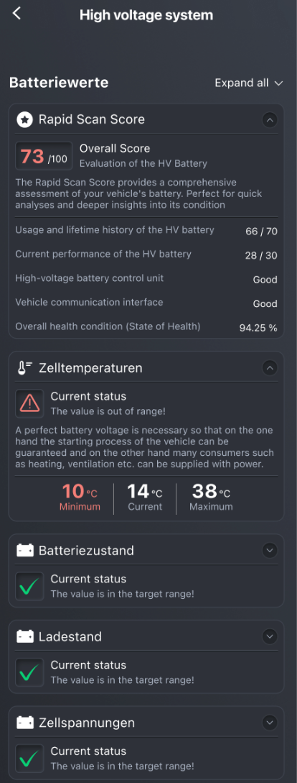The height and width of the screenshot is (783, 297).
Task: Click the Rapid Scan Score star icon
Action: [x=24, y=120]
